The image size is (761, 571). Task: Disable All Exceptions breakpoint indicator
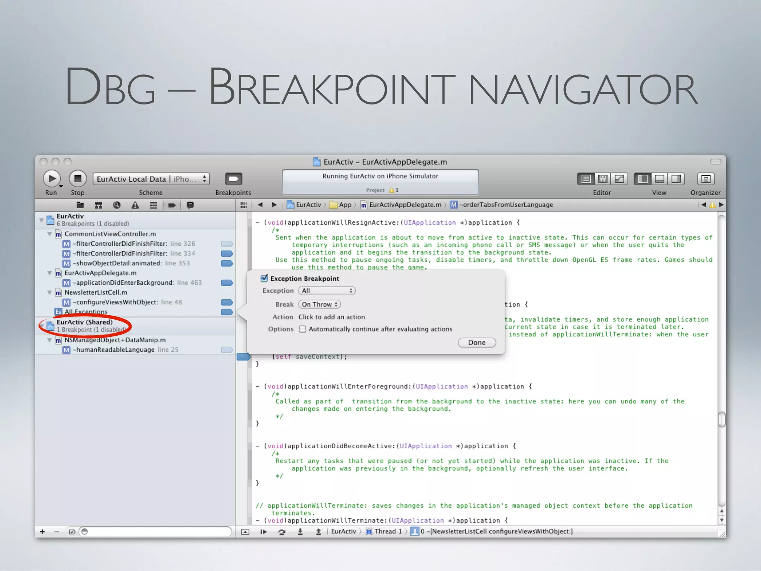coord(227,312)
